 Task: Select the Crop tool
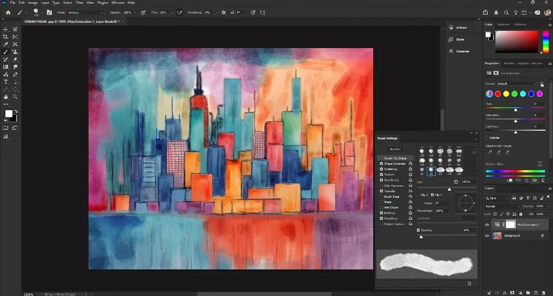pyautogui.click(x=5, y=37)
